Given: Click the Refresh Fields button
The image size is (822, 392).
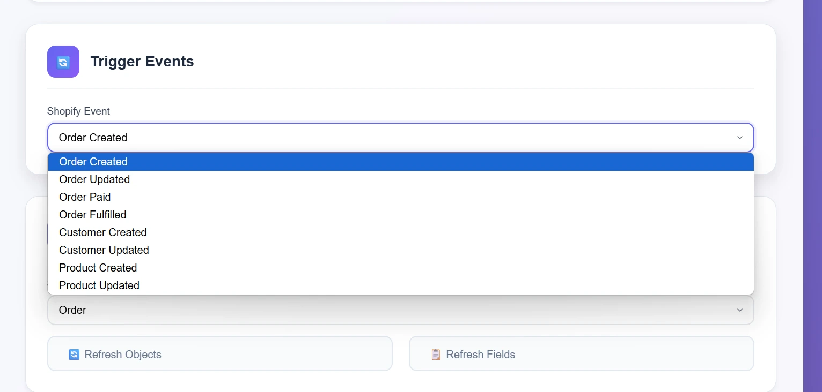Looking at the screenshot, I should (581, 353).
